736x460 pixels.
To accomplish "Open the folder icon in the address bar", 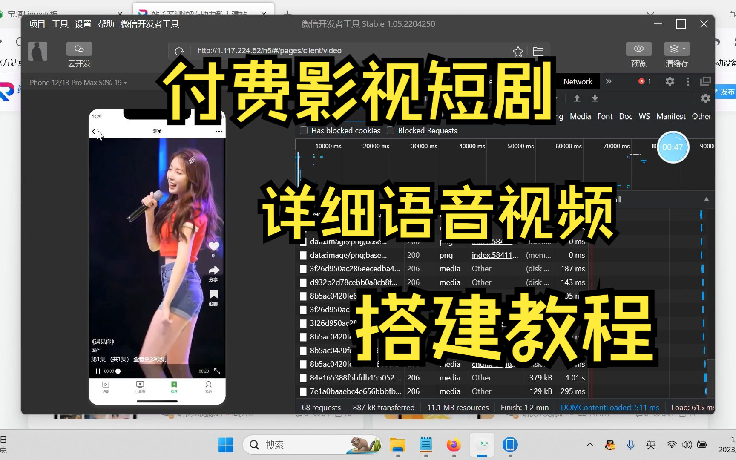I will tap(538, 52).
